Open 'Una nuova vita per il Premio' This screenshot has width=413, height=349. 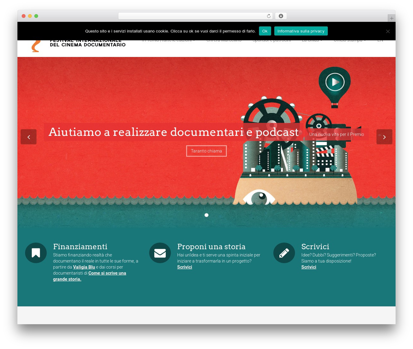[337, 134]
